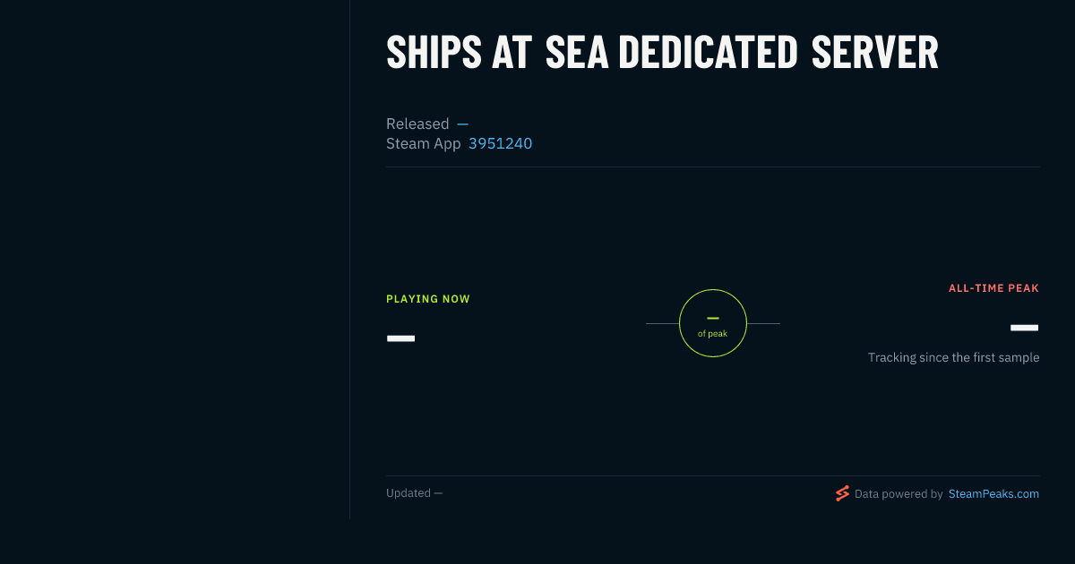Click the Steam App label

424,143
